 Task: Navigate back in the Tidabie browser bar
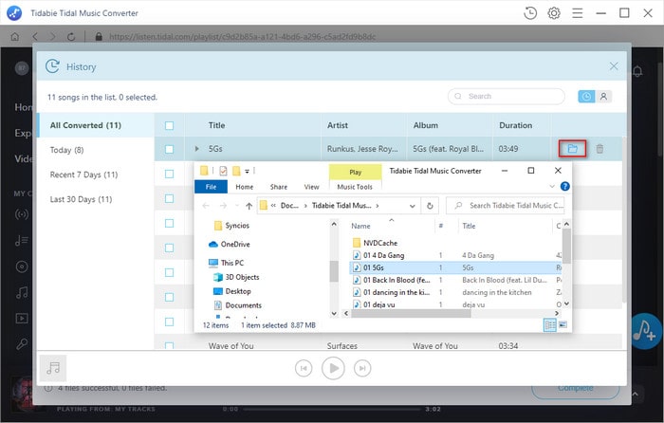click(35, 37)
